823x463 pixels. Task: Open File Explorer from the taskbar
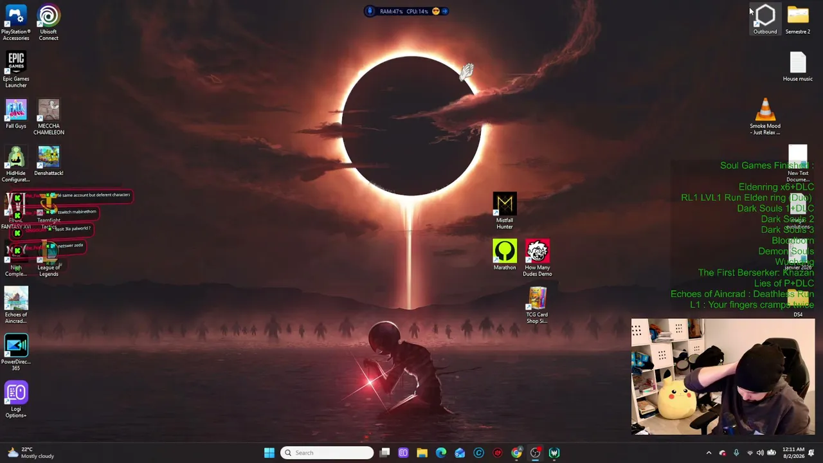422,453
